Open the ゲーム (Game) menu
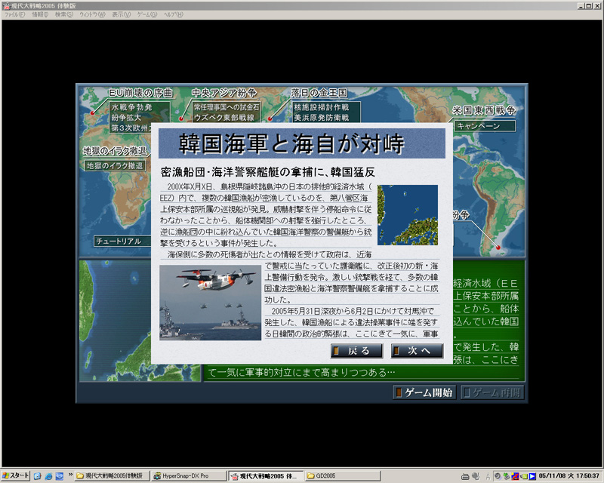The width and height of the screenshot is (604, 483). 146,14
